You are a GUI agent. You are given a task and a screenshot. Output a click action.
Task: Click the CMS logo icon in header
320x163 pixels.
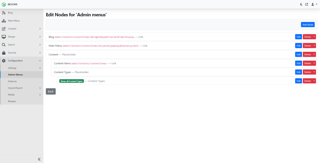pos(4,4)
